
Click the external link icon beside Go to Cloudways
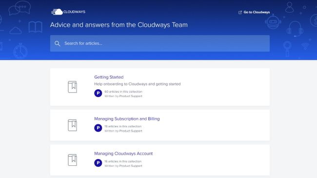pyautogui.click(x=240, y=12)
